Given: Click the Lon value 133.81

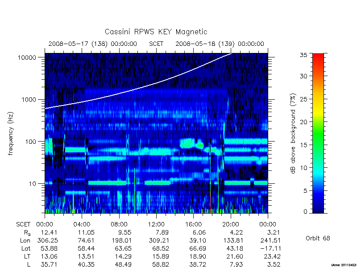Looking at the screenshot, I should click(233, 240).
